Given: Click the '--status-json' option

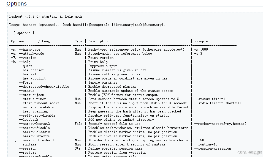Looking at the screenshot, I should pos(31,95).
